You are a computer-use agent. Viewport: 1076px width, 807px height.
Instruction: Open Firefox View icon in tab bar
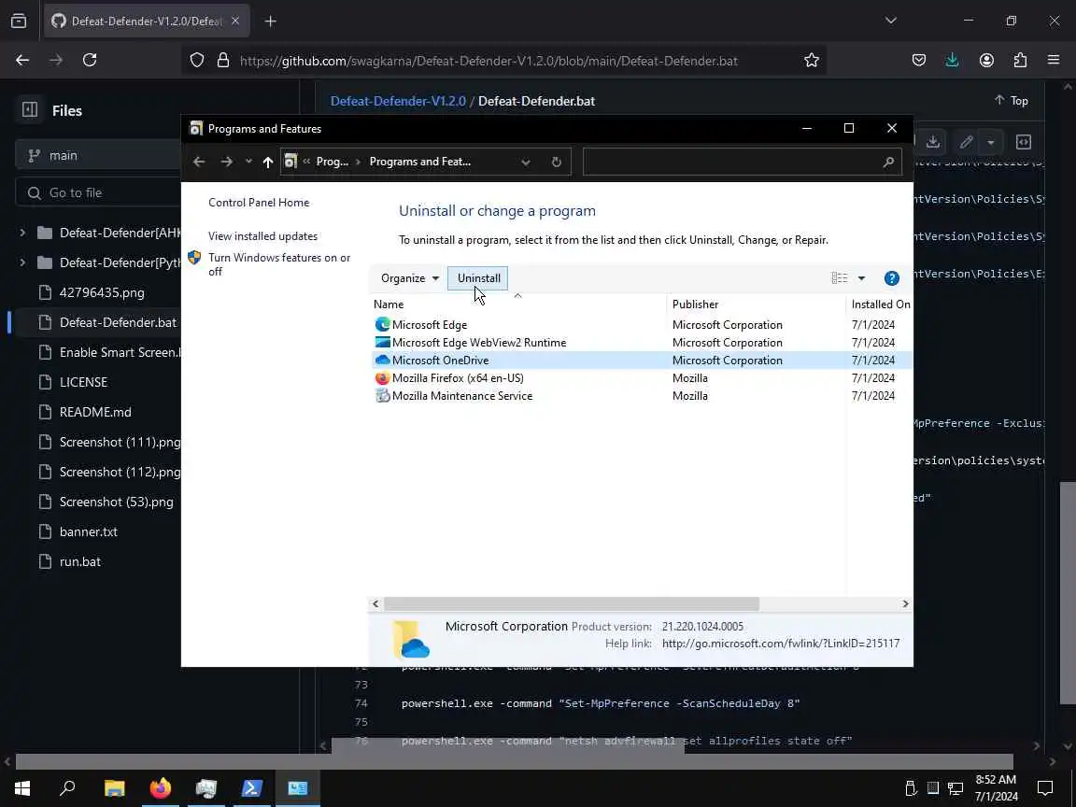tap(19, 21)
